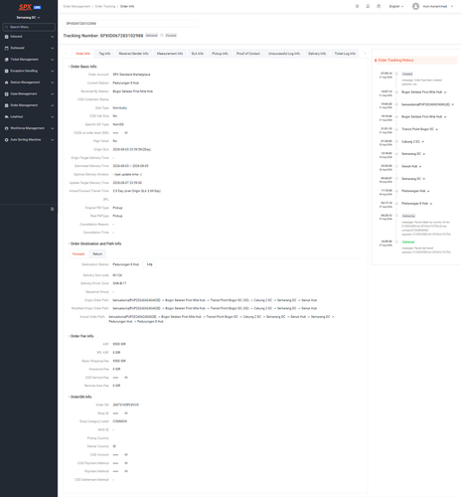Click the user avatar icon

415,6
